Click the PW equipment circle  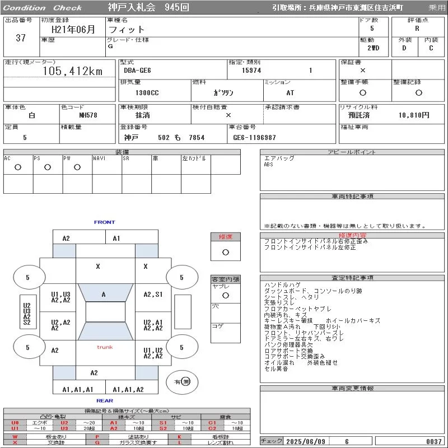[x=77, y=167]
